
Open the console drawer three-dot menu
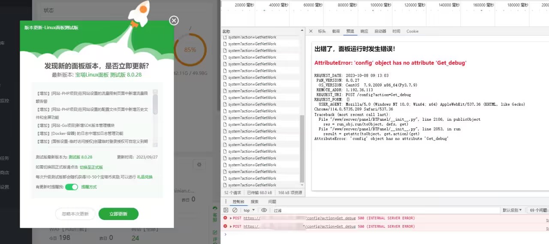coord(226,202)
